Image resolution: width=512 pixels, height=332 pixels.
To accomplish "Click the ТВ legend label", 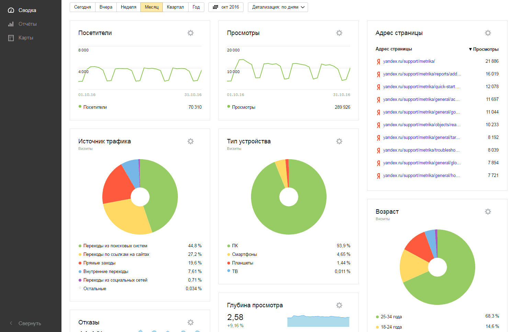I will pos(235,271).
